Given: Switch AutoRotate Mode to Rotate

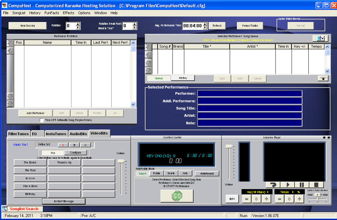Looking at the screenshot, I should (x=157, y=173).
